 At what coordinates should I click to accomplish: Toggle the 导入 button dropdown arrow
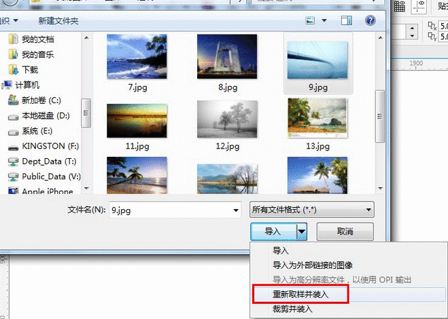302,231
